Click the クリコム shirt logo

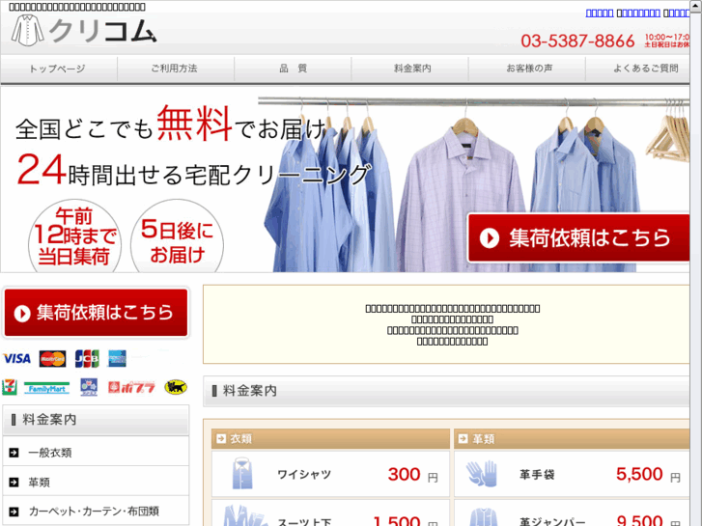pyautogui.click(x=84, y=31)
